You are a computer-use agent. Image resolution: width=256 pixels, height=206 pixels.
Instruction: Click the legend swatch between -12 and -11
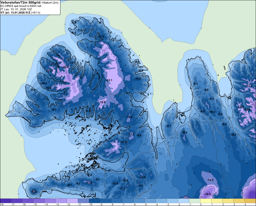tap(72, 201)
